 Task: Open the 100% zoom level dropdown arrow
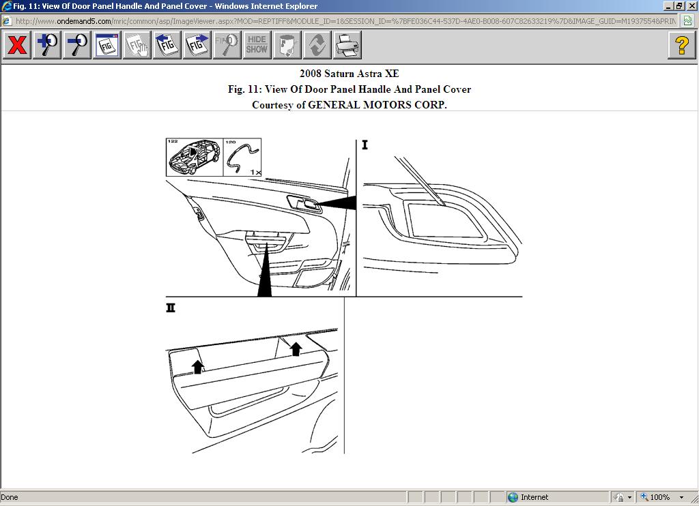tap(681, 497)
